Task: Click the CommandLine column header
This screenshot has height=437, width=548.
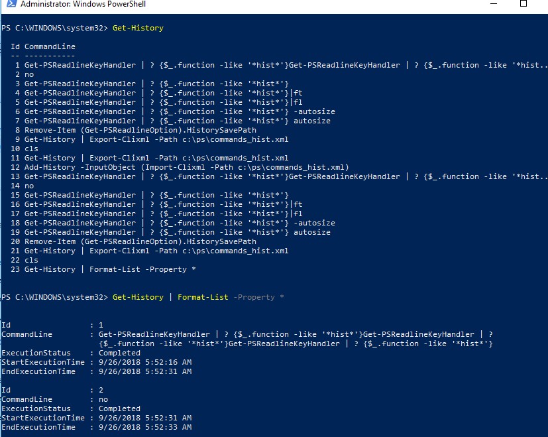Action: point(48,46)
